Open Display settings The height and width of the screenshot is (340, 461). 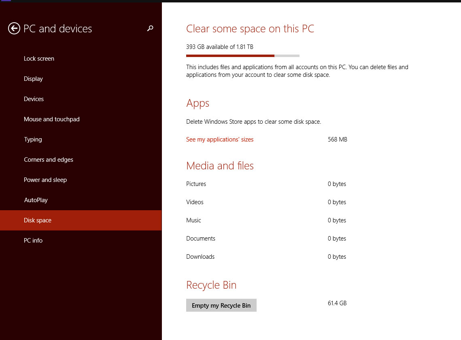[x=33, y=78]
